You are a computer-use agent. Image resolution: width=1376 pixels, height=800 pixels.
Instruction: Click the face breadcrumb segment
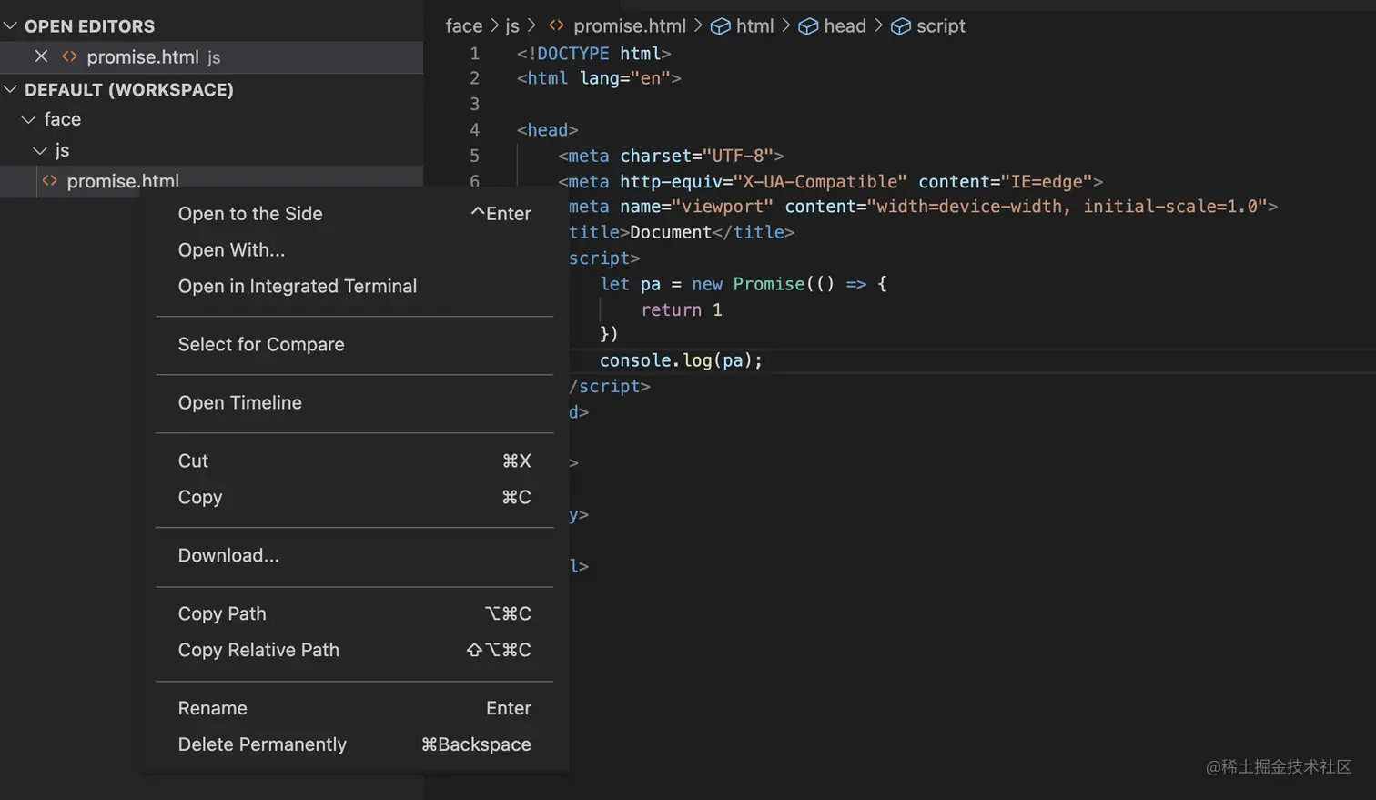(464, 26)
